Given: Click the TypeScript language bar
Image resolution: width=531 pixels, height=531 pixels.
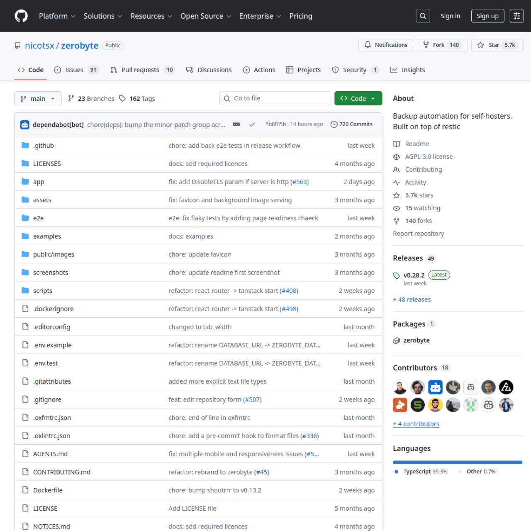Looking at the screenshot, I should [456, 462].
